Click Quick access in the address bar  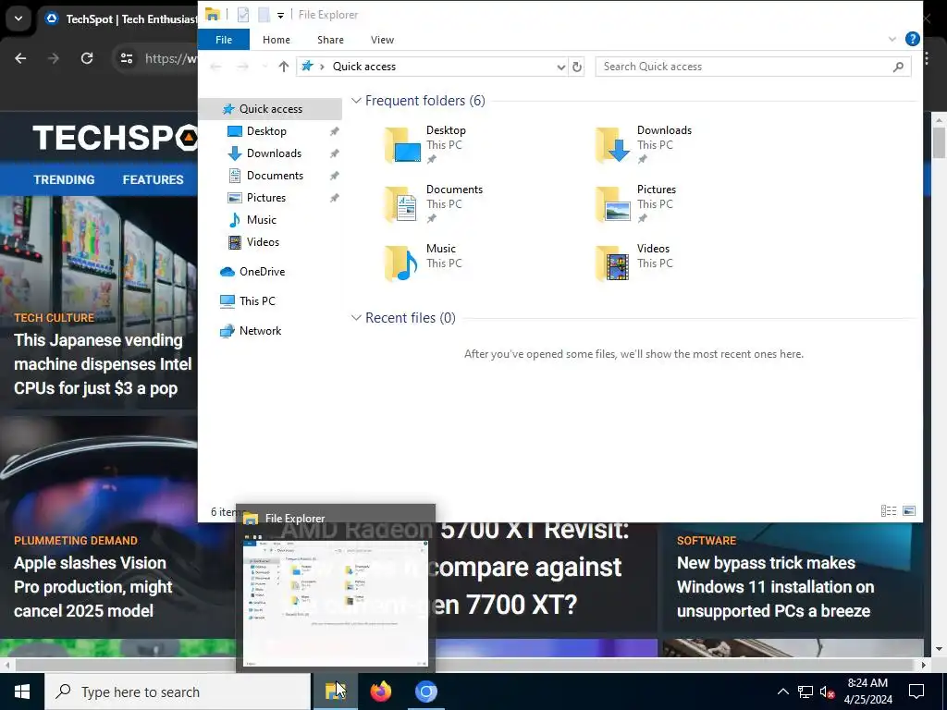click(x=364, y=67)
